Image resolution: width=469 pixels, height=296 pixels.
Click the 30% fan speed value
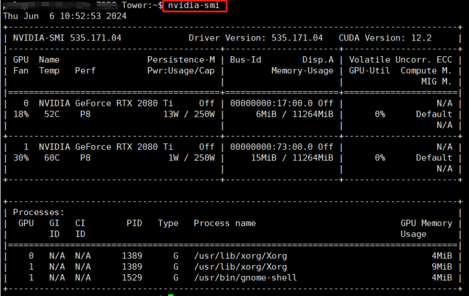click(x=21, y=158)
